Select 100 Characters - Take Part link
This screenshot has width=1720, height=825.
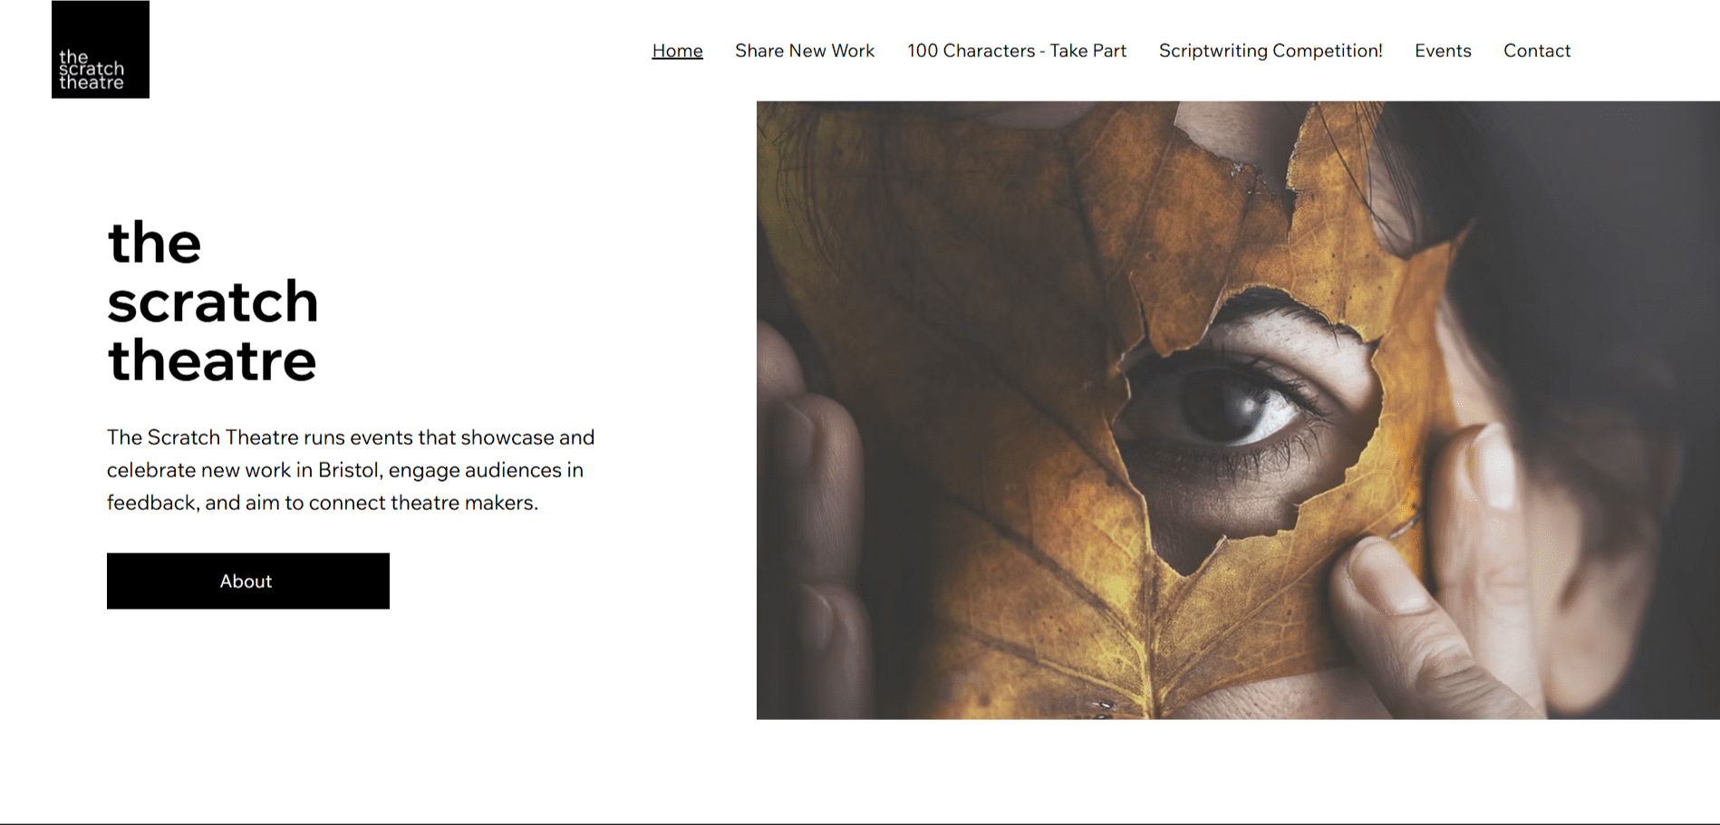pyautogui.click(x=1017, y=51)
